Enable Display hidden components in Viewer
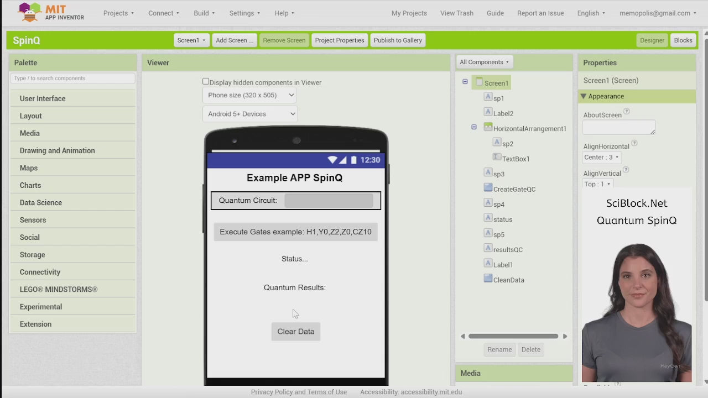Screen dimensions: 708x398 point(206,82)
